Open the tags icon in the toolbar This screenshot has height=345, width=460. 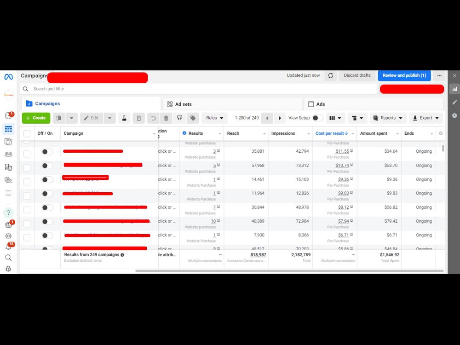point(193,118)
